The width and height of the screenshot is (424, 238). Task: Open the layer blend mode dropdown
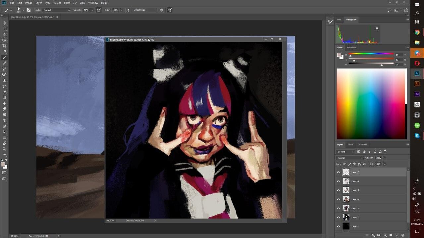pyautogui.click(x=350, y=158)
